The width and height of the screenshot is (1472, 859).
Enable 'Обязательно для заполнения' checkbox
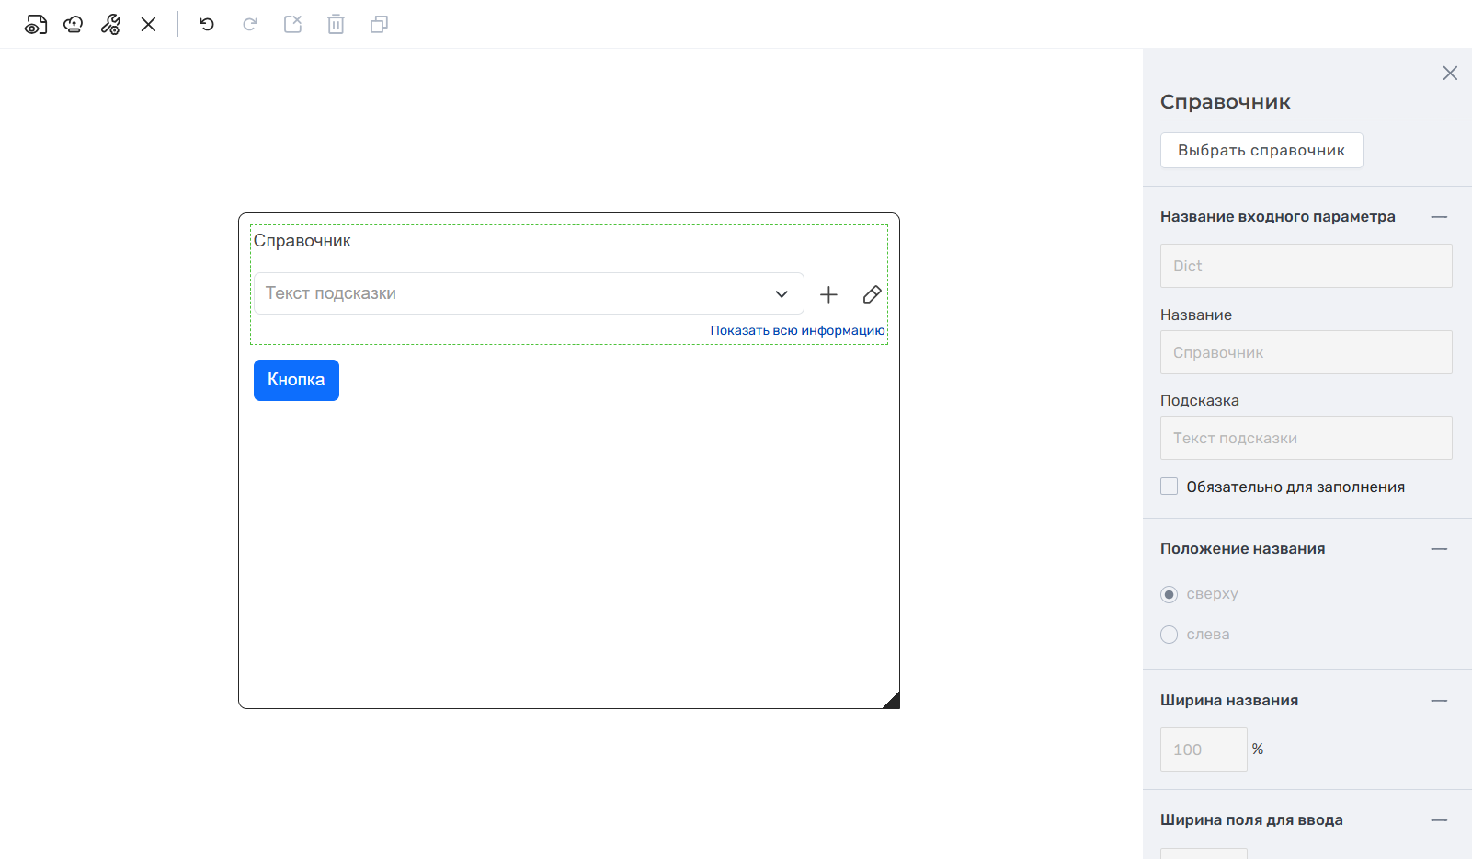[x=1170, y=487]
